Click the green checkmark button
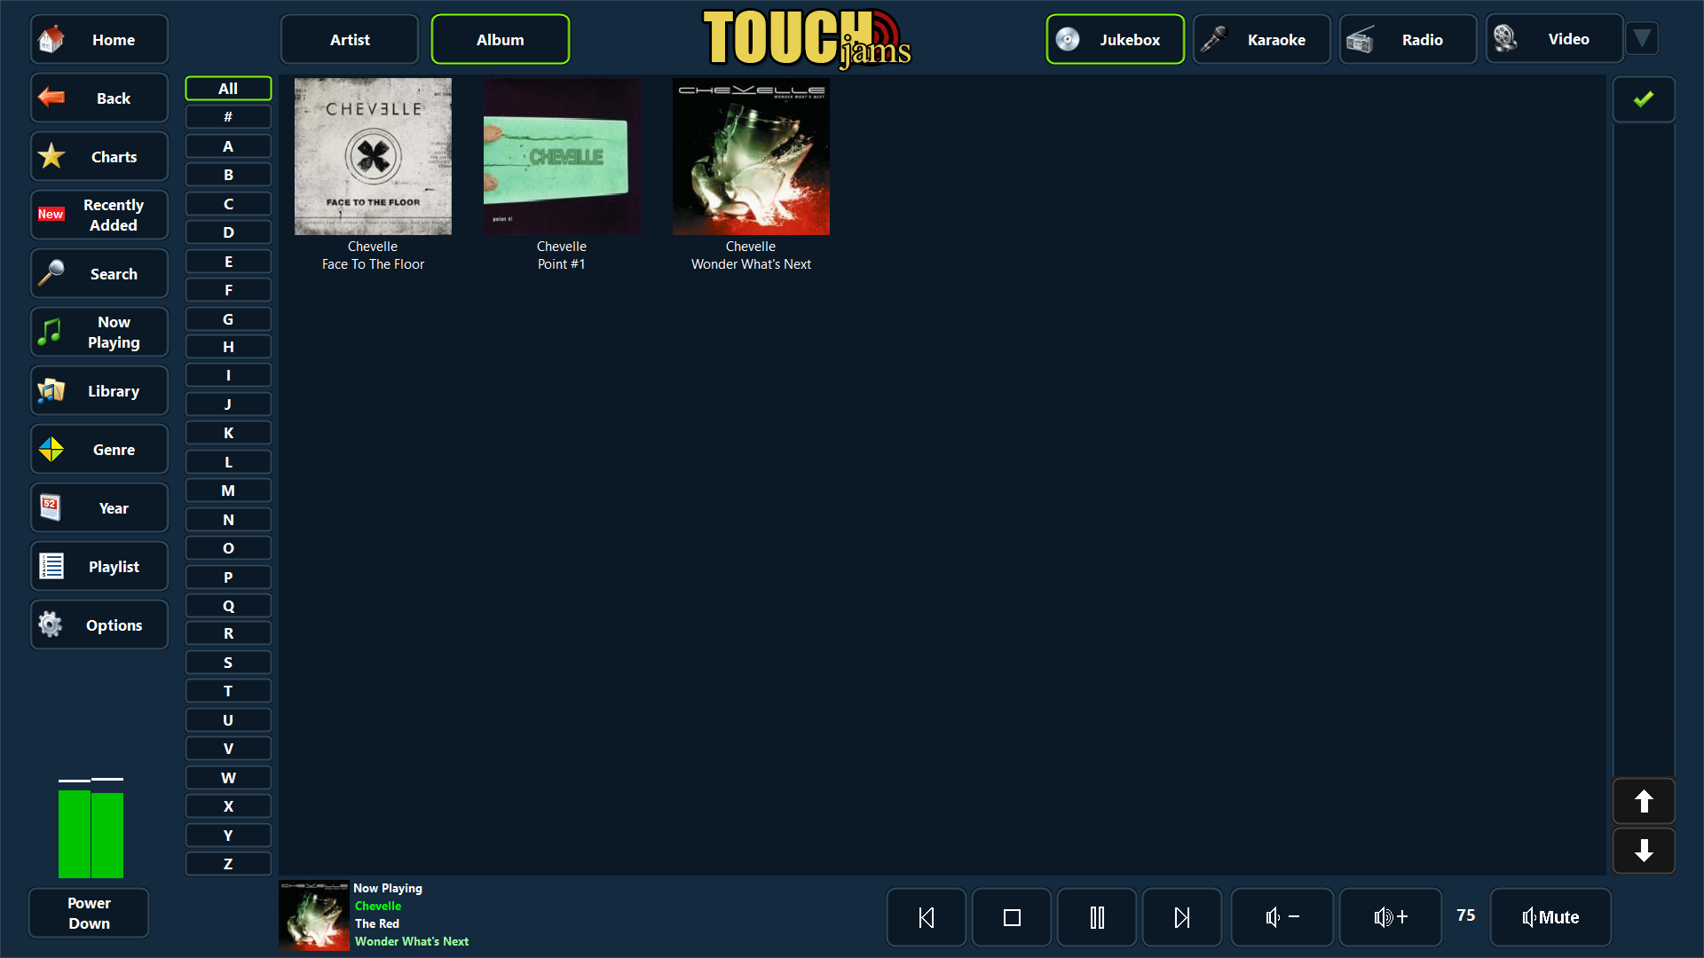The image size is (1704, 958). 1643,99
